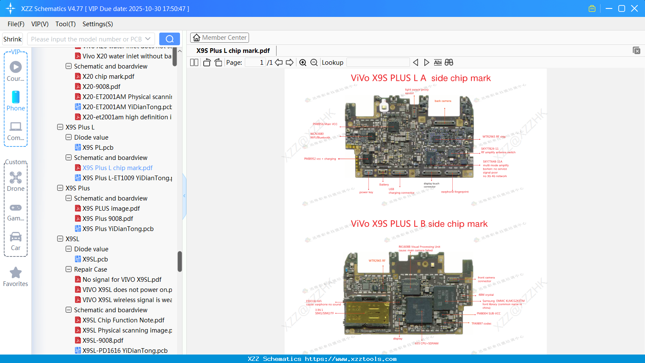Screen dimensions: 645x363
Task: Click the PCB file icon of X9S PL.pcb
Action: [x=78, y=148]
